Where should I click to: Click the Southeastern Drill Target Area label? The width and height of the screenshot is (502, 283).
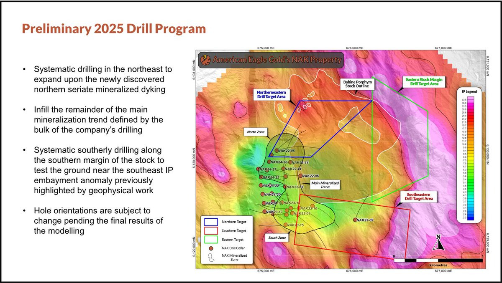(418, 197)
